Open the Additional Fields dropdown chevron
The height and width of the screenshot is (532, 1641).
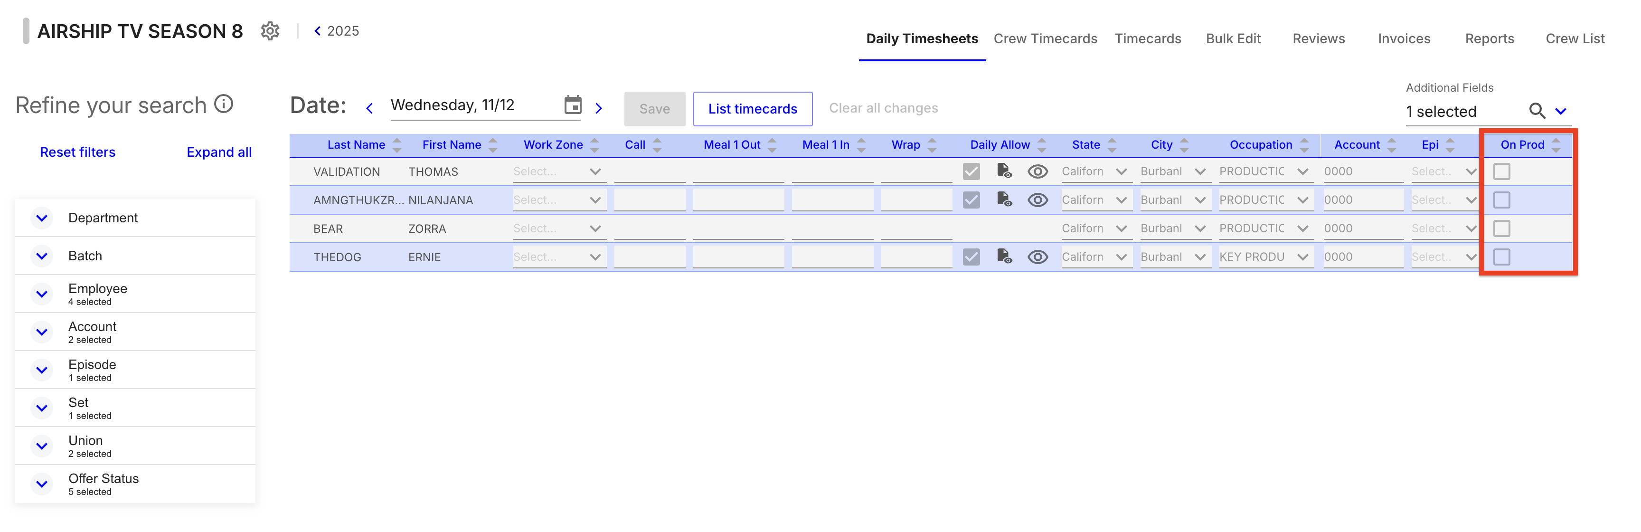[x=1560, y=111]
